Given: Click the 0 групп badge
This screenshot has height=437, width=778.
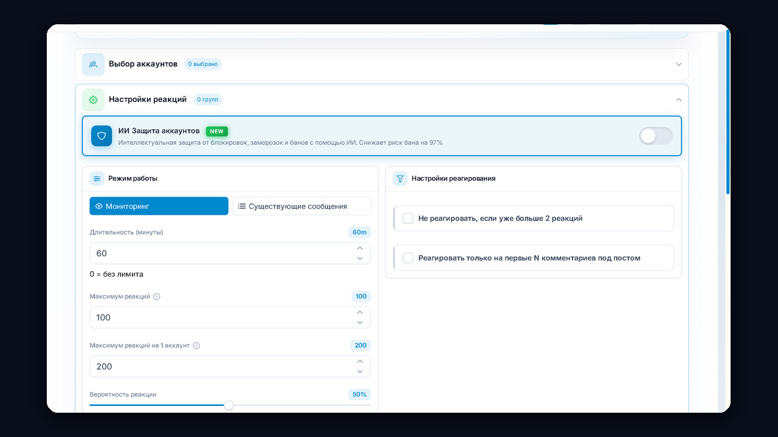Looking at the screenshot, I should point(208,100).
